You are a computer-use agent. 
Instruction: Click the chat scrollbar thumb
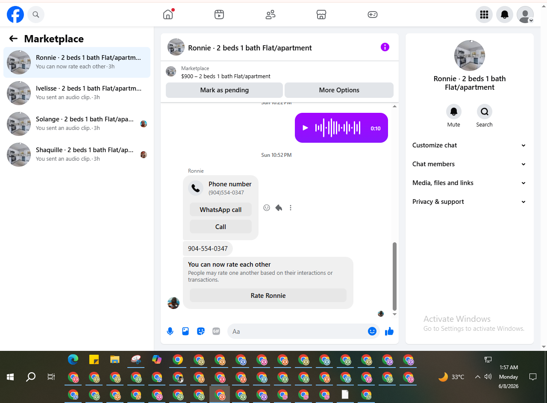394,276
